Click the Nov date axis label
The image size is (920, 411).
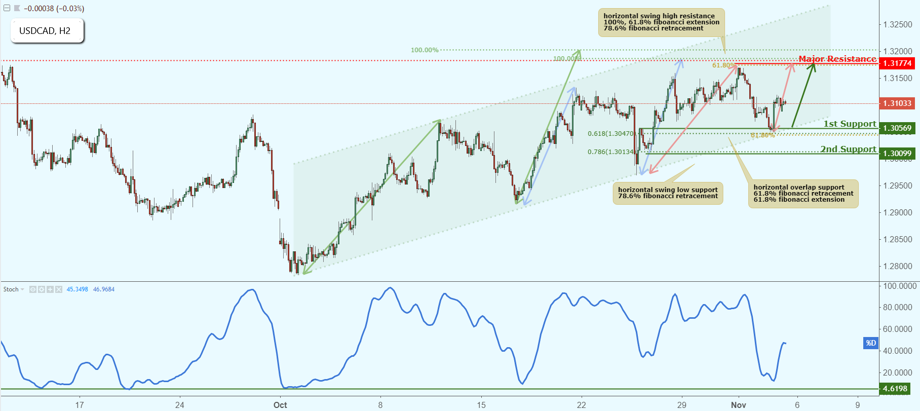(x=739, y=405)
